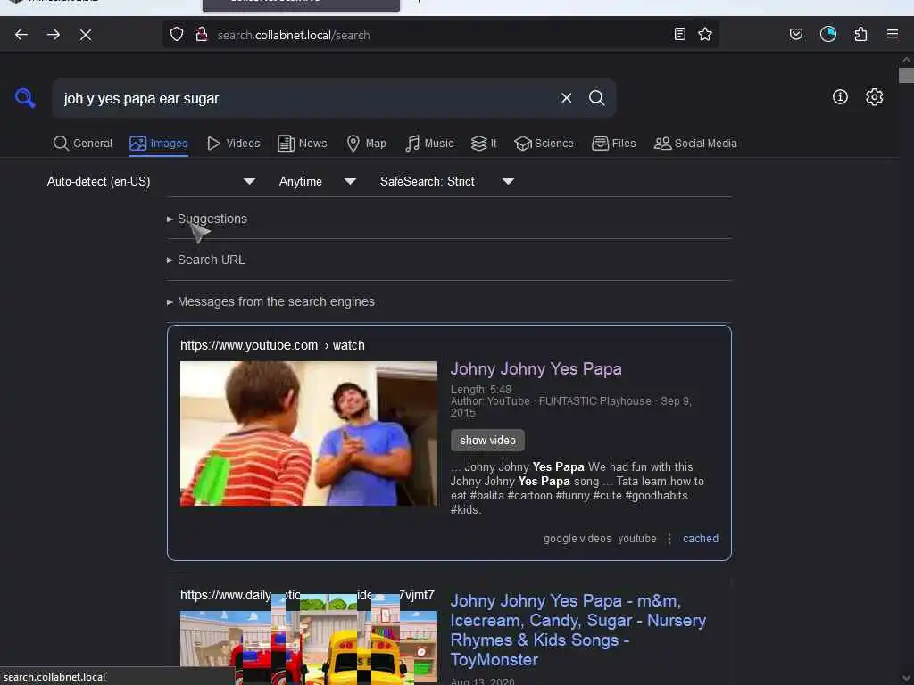
Task: Click the 'google videos' engine label
Action: tap(577, 539)
